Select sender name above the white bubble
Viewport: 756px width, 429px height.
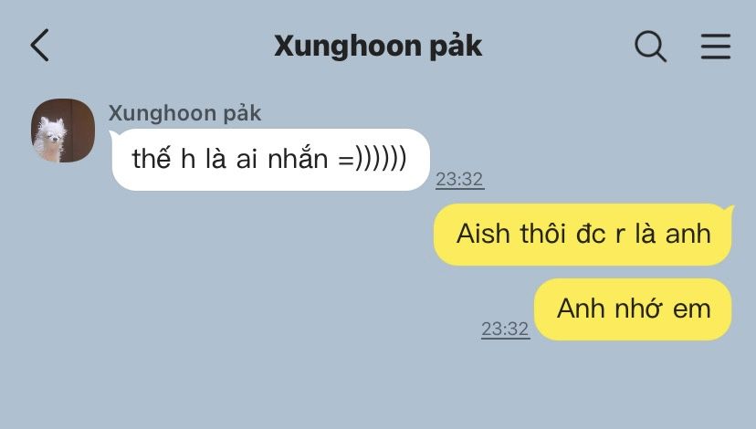(x=184, y=114)
